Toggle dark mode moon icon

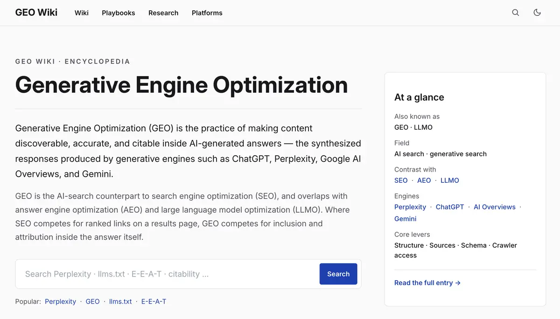pos(537,13)
